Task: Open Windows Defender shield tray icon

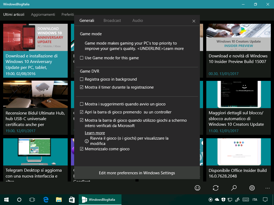Action: [x=223, y=200]
